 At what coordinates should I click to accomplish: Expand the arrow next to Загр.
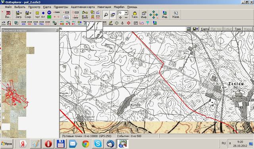pos(21,13)
